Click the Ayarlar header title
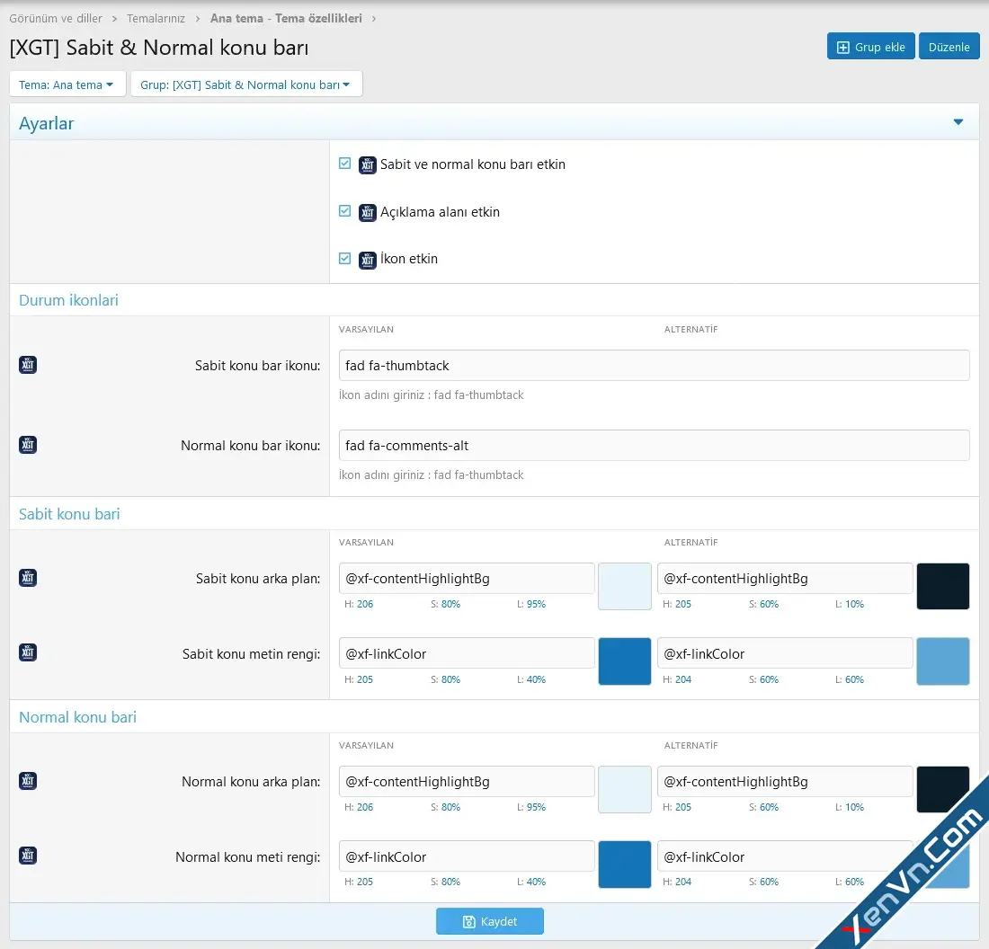 [46, 124]
